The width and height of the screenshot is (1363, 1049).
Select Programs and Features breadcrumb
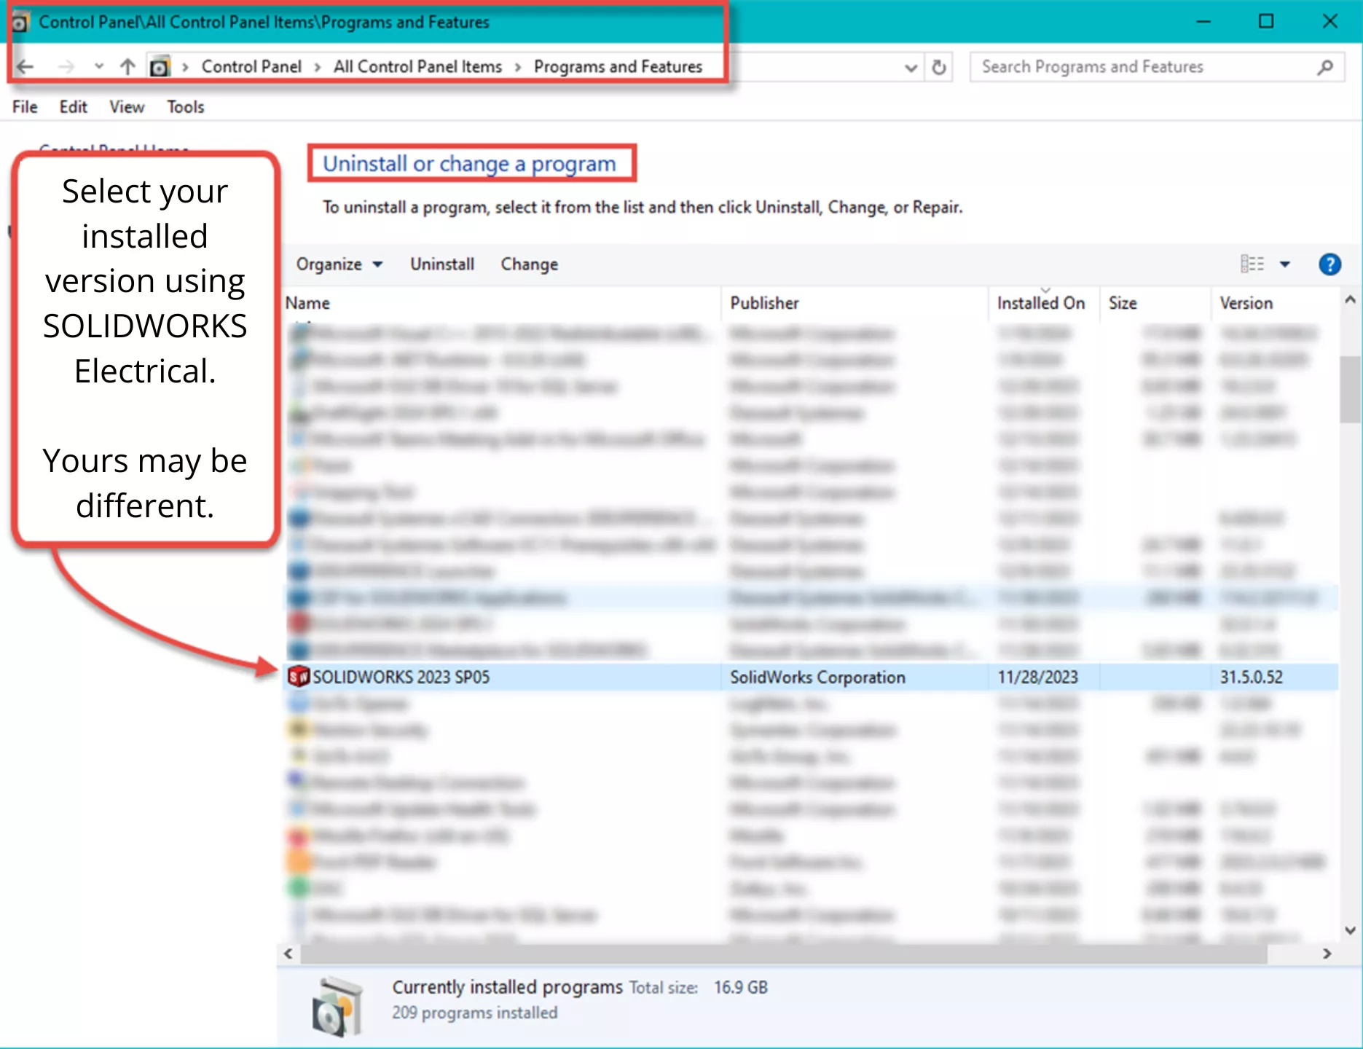point(618,67)
